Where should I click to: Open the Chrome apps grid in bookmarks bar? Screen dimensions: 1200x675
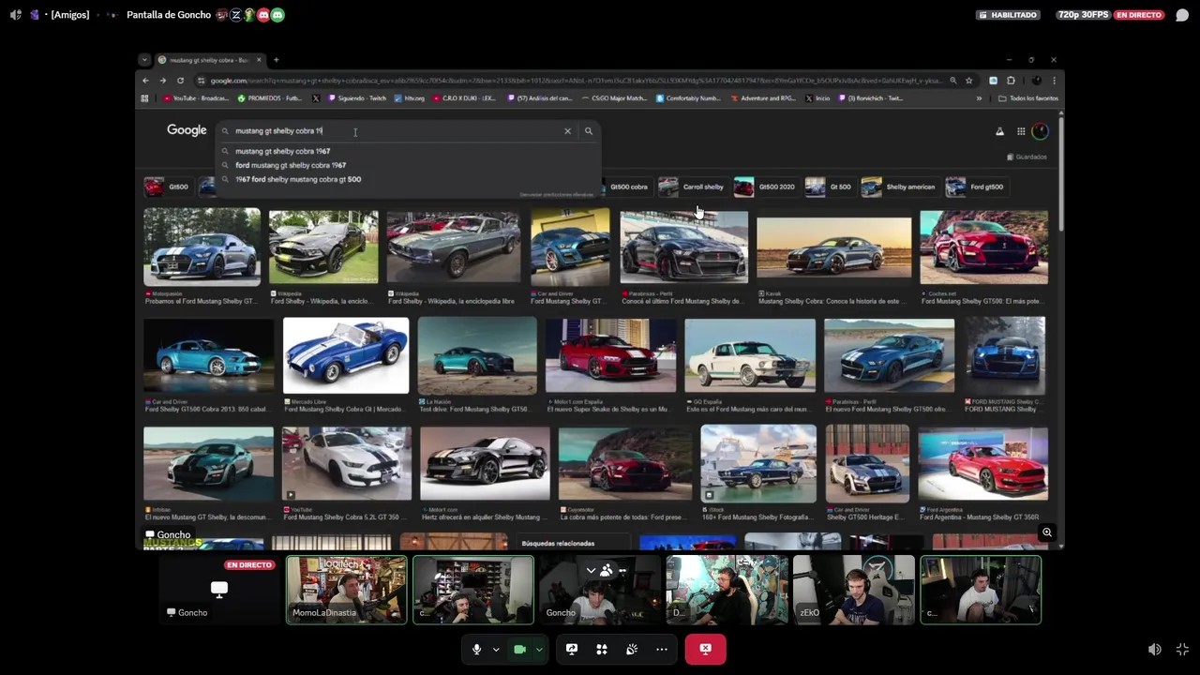(x=144, y=98)
